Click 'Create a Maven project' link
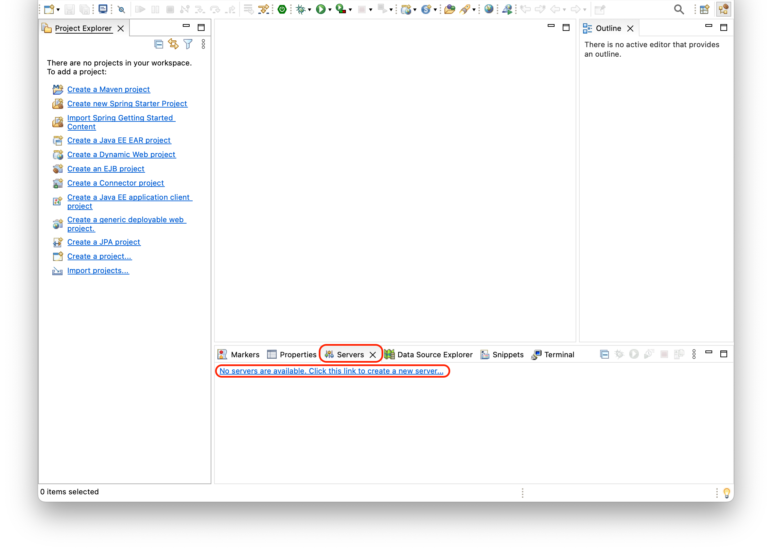Image resolution: width=772 pixels, height=552 pixels. click(x=109, y=89)
